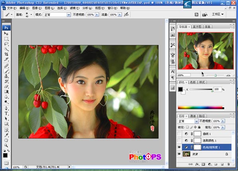
Task: Open the 文件 menu
Action: [x=12, y=8]
